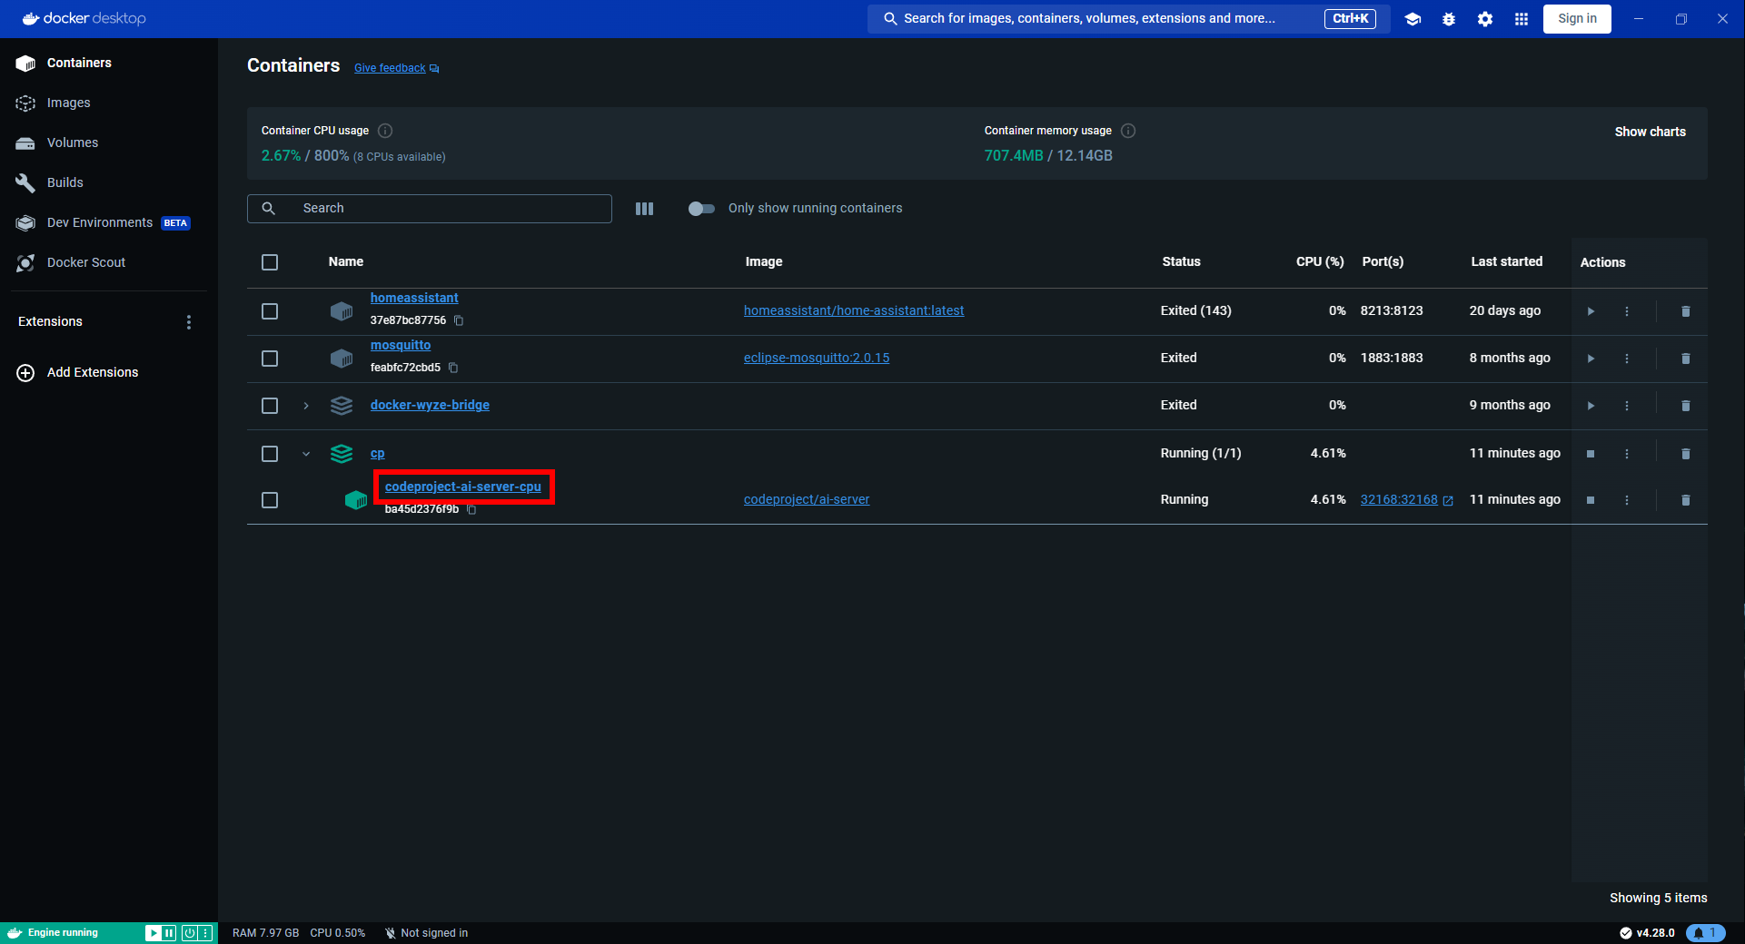Screen dimensions: 1745x944
Task: Delete the codeproject-ai-server-cpu container
Action: point(1686,500)
